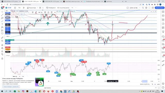This screenshot has width=165, height=93.
Task: Open the candlestick chart type selector
Action: (24, 8)
